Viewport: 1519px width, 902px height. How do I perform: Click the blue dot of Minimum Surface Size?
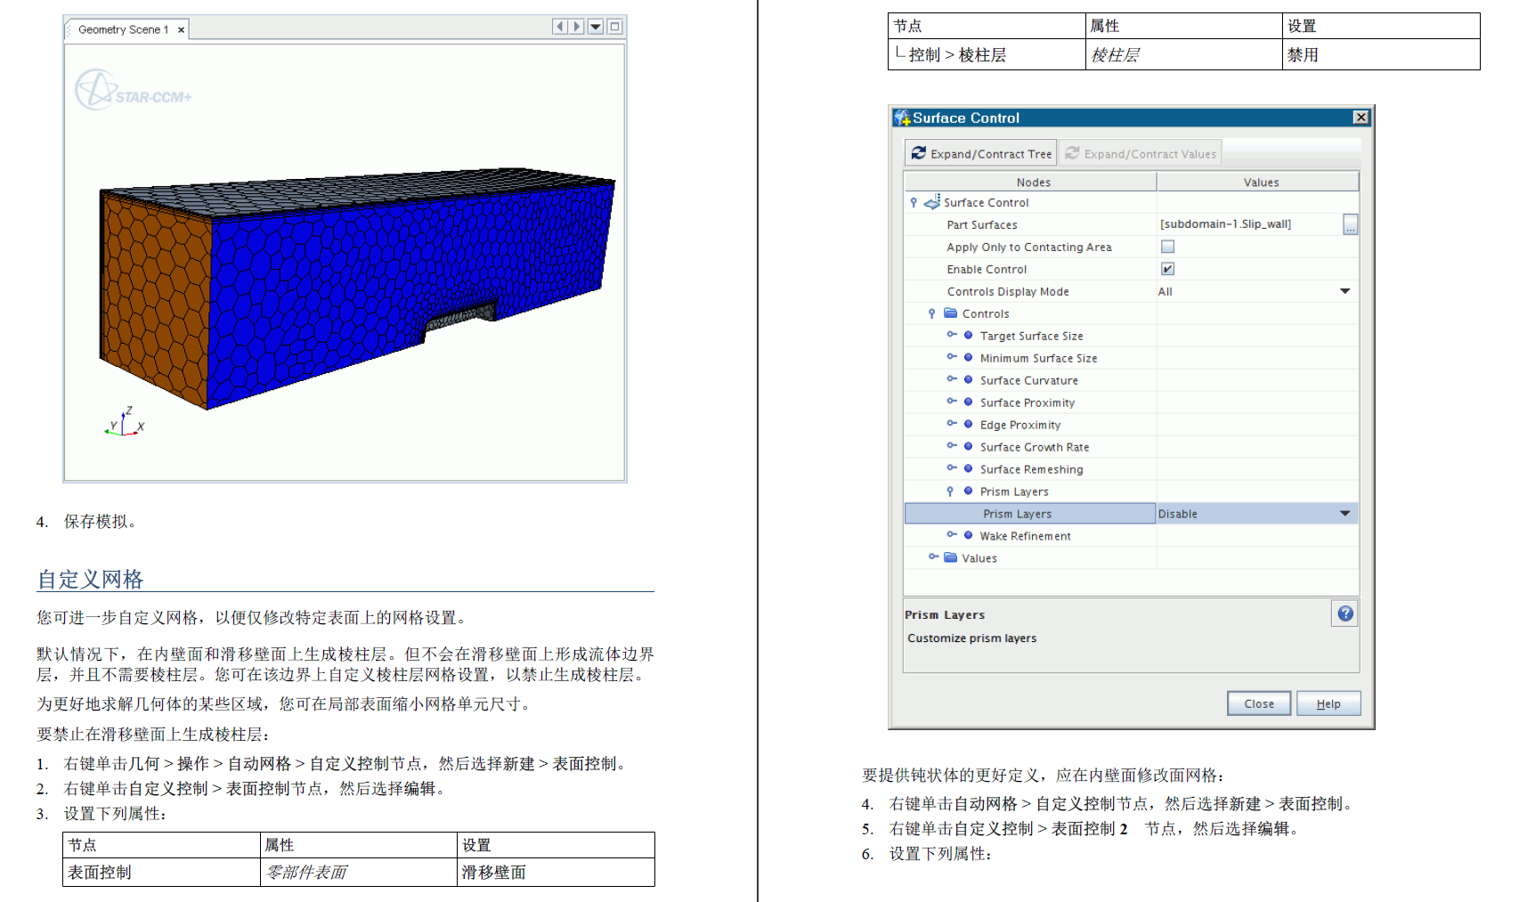tap(969, 358)
